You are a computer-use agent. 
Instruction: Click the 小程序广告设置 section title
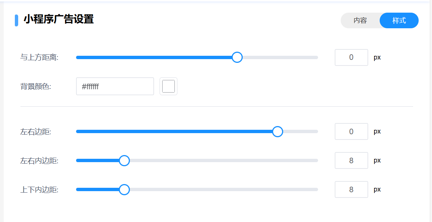click(x=59, y=19)
